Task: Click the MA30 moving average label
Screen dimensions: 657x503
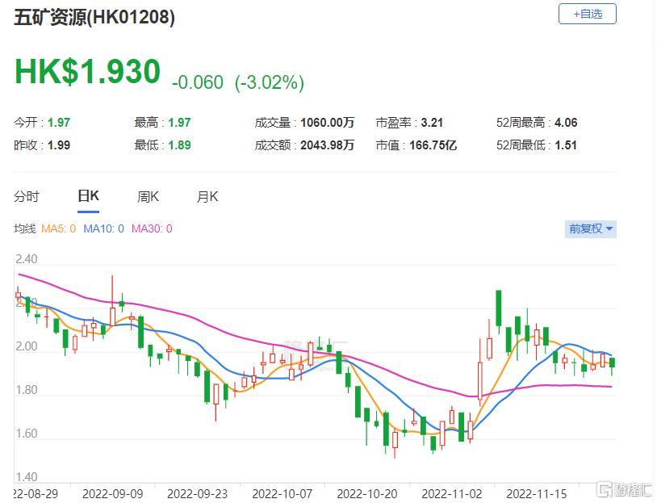Action: [x=152, y=228]
